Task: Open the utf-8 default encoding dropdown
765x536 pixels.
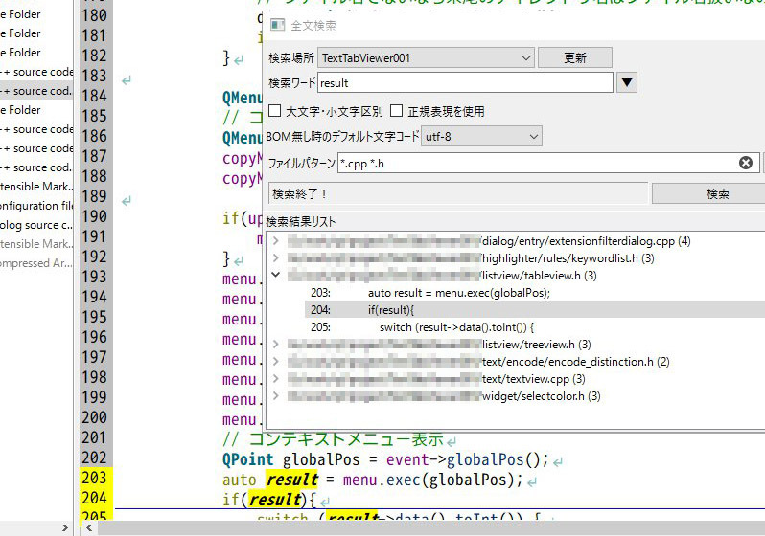Action: coord(481,137)
